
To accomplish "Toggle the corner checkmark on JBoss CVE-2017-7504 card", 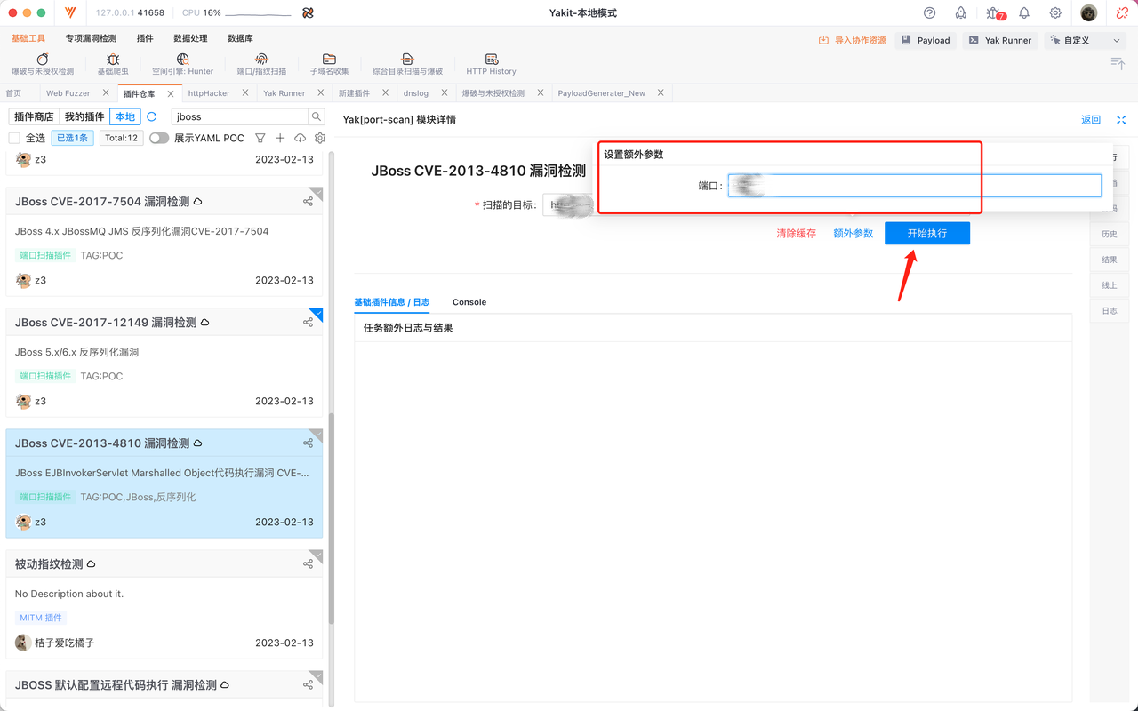I will click(317, 194).
